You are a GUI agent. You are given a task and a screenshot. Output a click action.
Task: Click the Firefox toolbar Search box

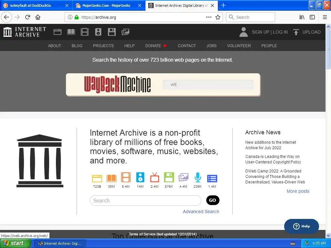[x=251, y=17]
